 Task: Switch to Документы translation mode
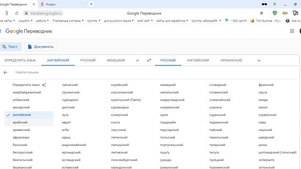(41, 47)
